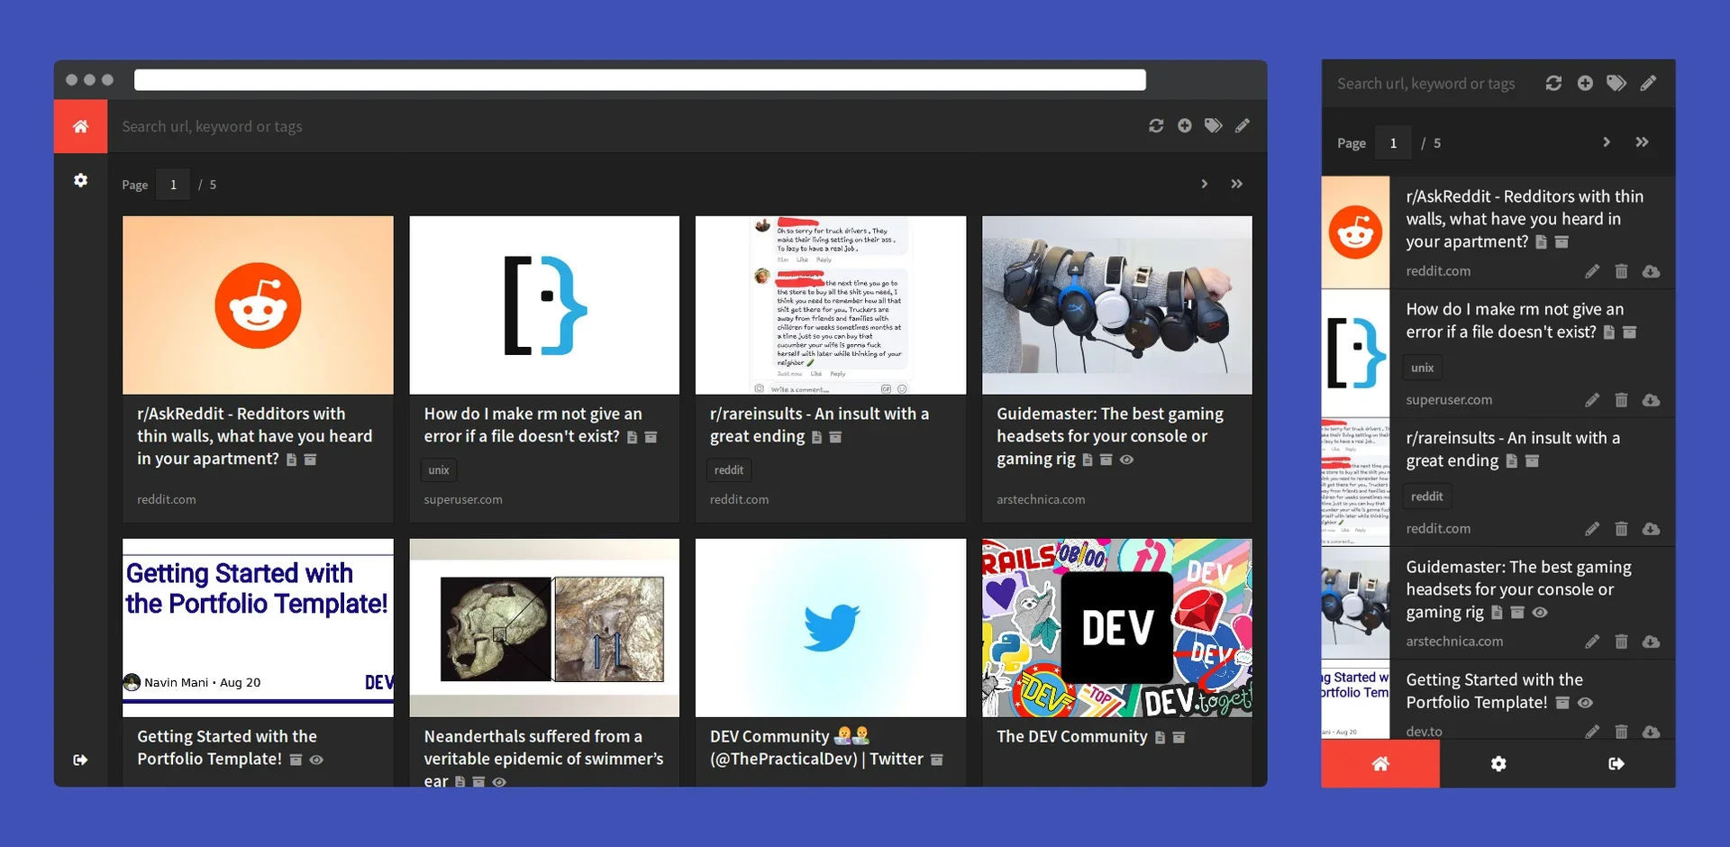Select the reddit tag under r/rareinsults
The width and height of the screenshot is (1730, 847).
pos(729,469)
